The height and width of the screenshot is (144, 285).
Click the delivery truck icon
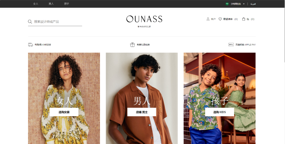coord(31,45)
